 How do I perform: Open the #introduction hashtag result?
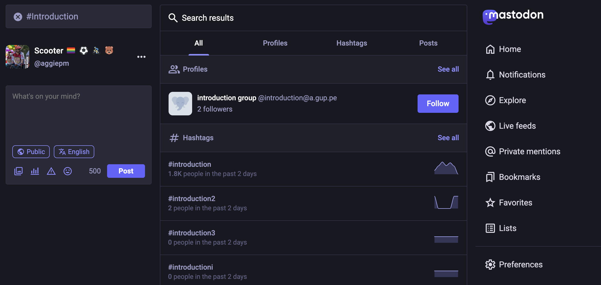point(190,164)
